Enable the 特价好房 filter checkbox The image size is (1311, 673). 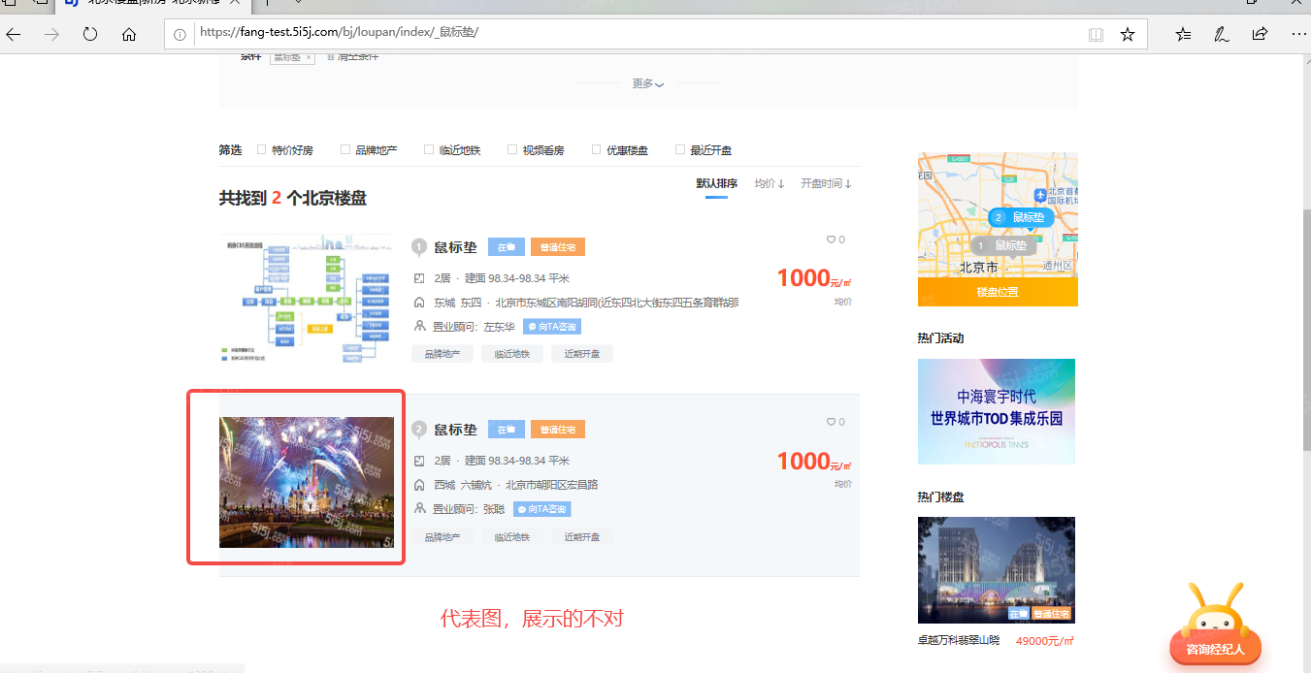coord(262,149)
